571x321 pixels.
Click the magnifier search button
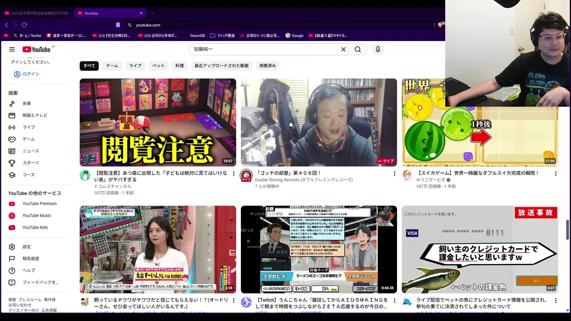358,49
